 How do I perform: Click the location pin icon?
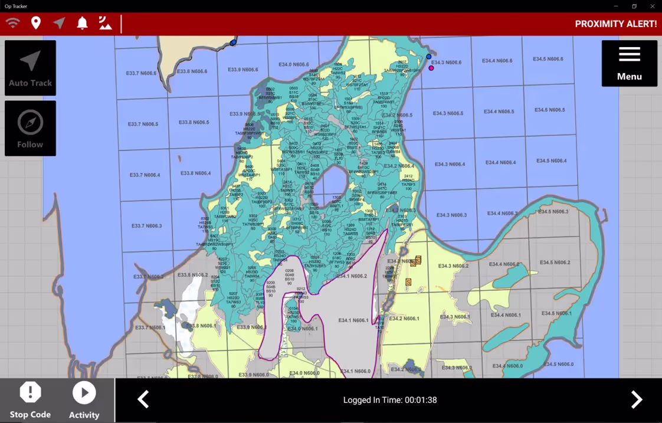(x=36, y=23)
